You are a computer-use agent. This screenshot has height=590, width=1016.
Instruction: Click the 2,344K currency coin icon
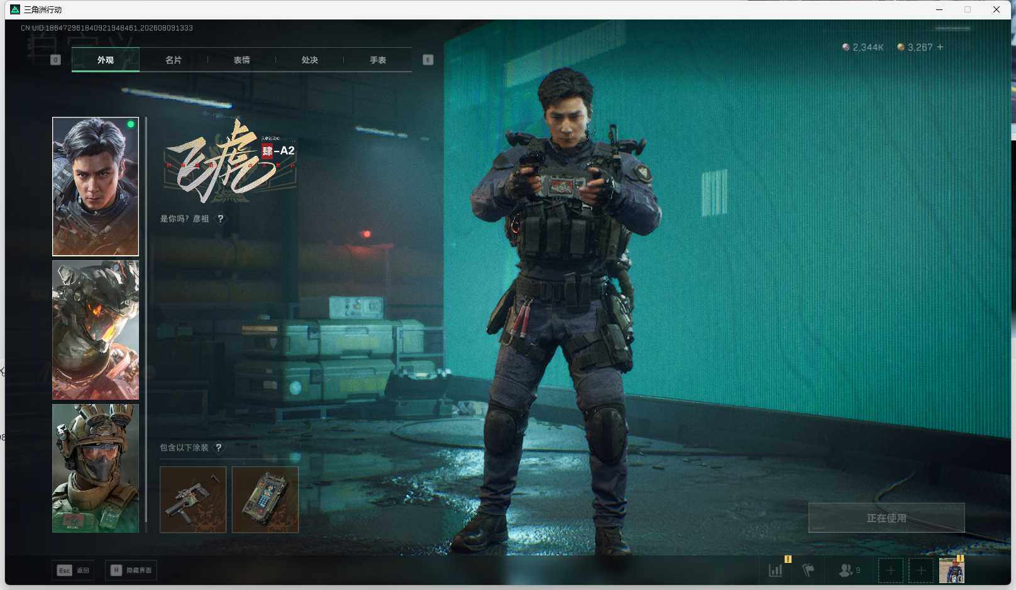click(846, 47)
